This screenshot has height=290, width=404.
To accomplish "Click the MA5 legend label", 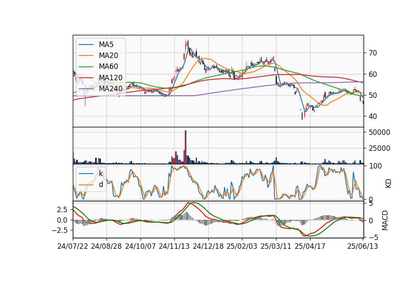I will [106, 45].
